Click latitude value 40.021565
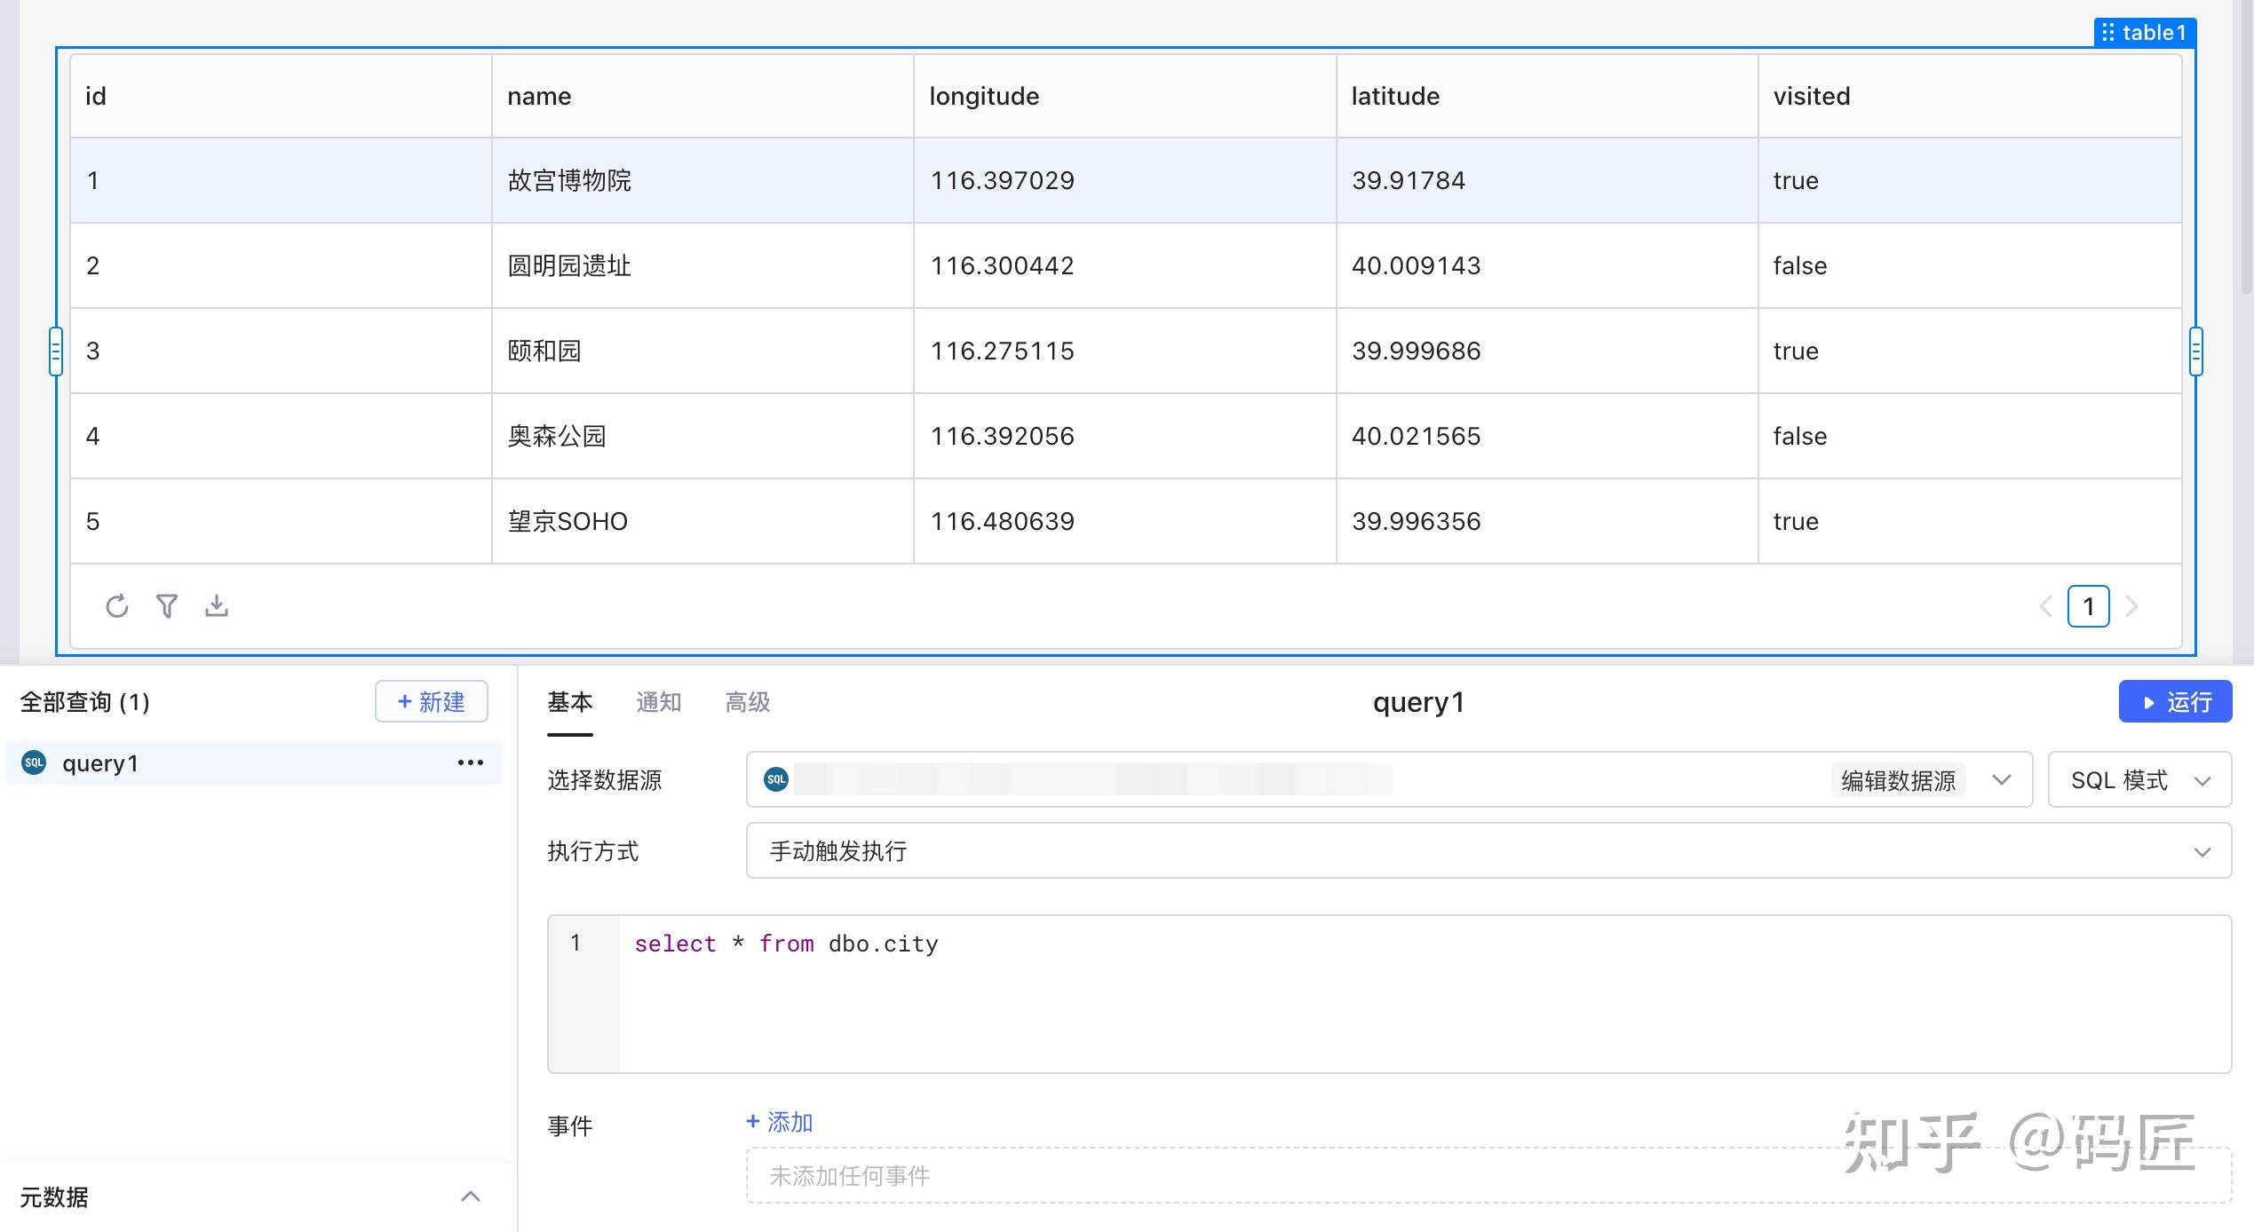The image size is (2254, 1232). pos(1417,436)
